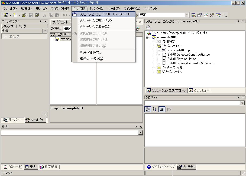Click the Copy toolbar icon
246x176 pixels.
51,15
